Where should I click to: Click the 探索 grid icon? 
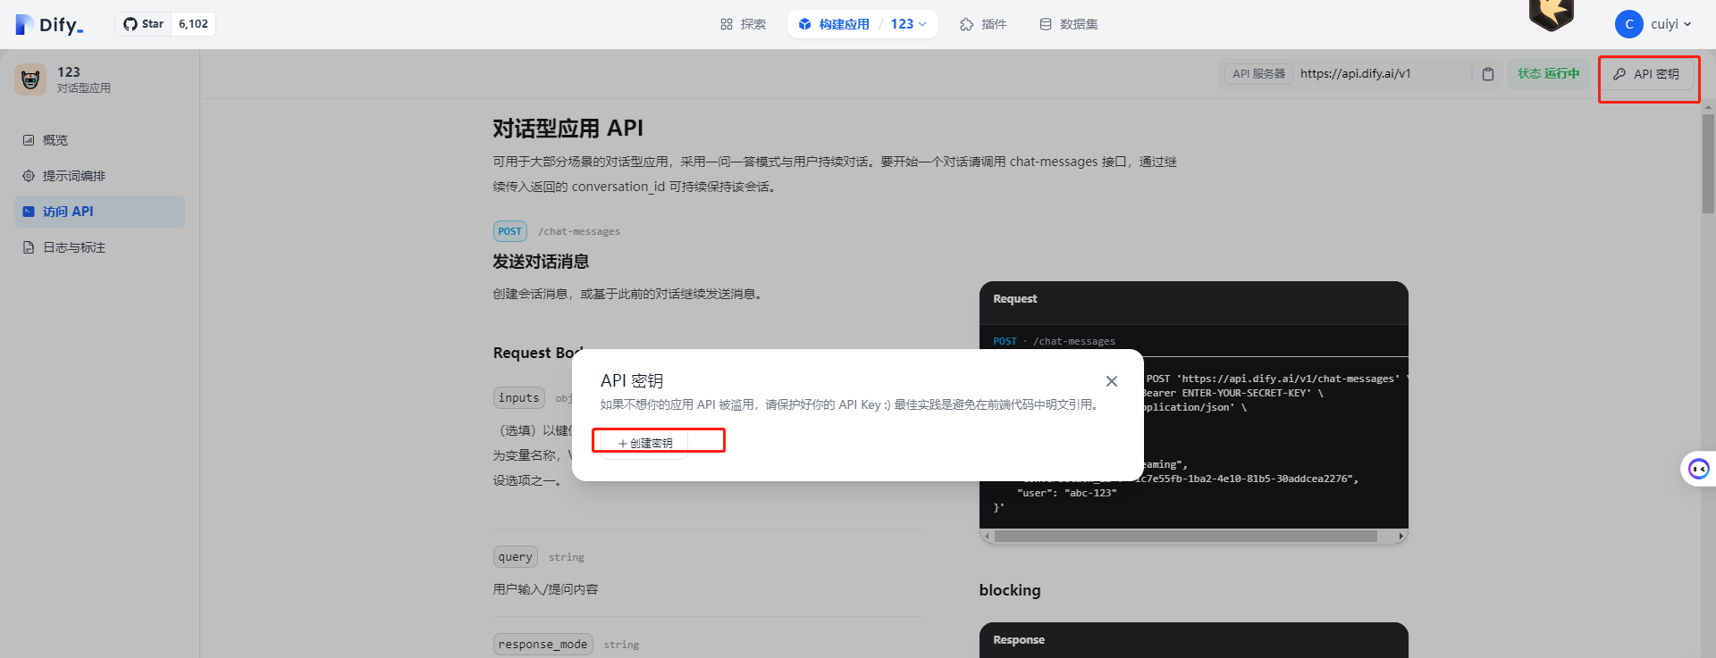[x=727, y=24]
